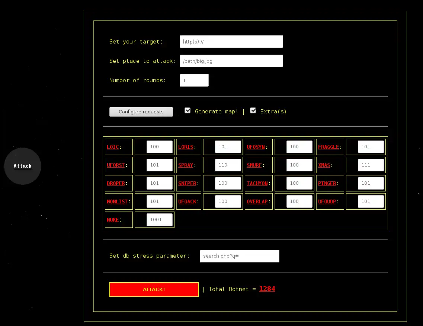The height and width of the screenshot is (326, 423).
Task: Open the Total Botnet 1284 link
Action: tap(267, 289)
